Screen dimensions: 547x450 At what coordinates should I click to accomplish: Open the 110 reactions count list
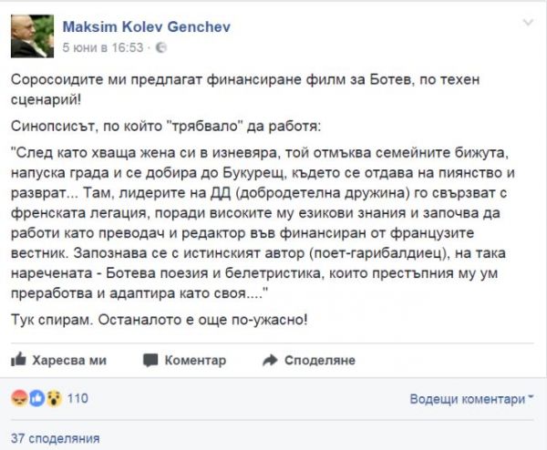pyautogui.click(x=77, y=398)
